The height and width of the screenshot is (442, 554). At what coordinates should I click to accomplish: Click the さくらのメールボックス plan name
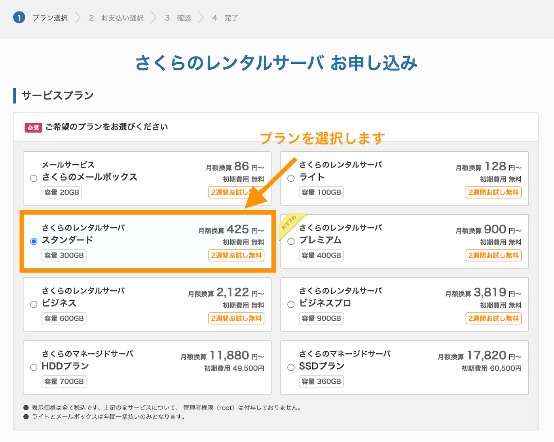tap(89, 177)
